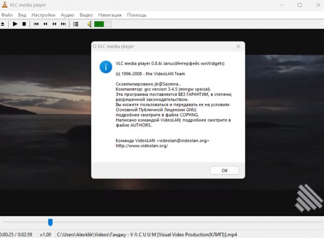
Task: Click the fast forward (faster) button
Action: tap(55, 24)
